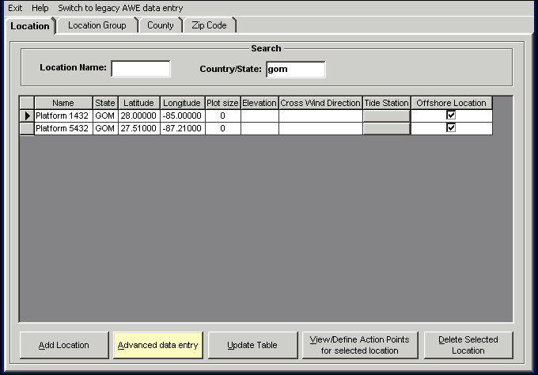Click Tide Station button for Platform 5432
Screen dimensions: 538x375
[x=386, y=128]
